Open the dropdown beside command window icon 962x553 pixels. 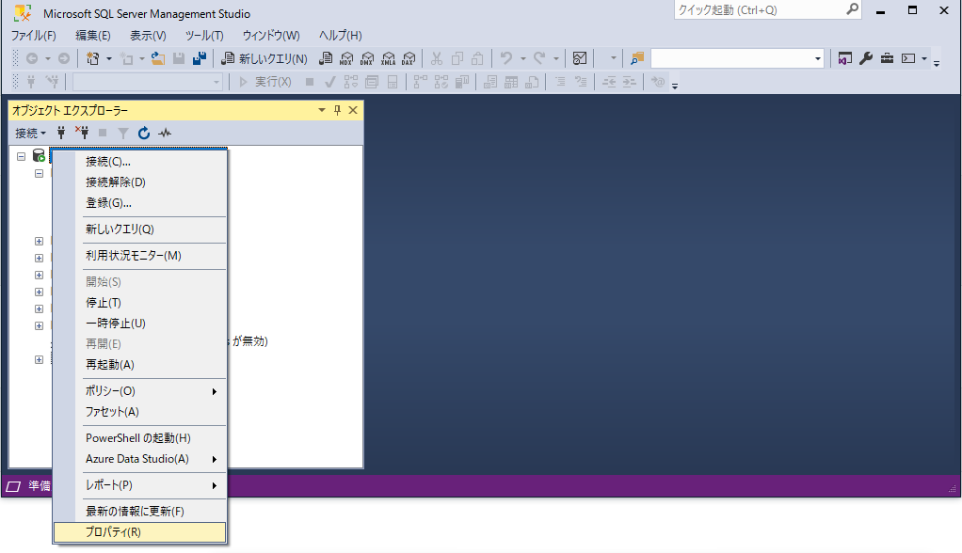click(x=924, y=59)
